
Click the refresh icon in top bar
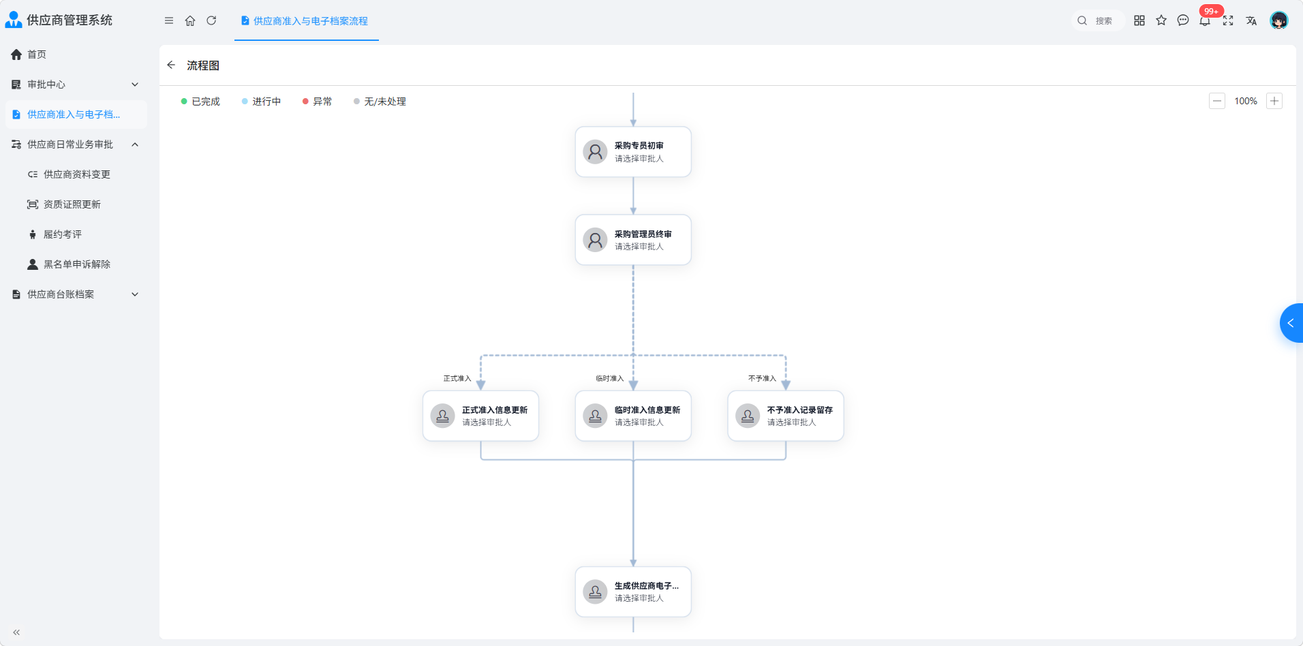[211, 20]
